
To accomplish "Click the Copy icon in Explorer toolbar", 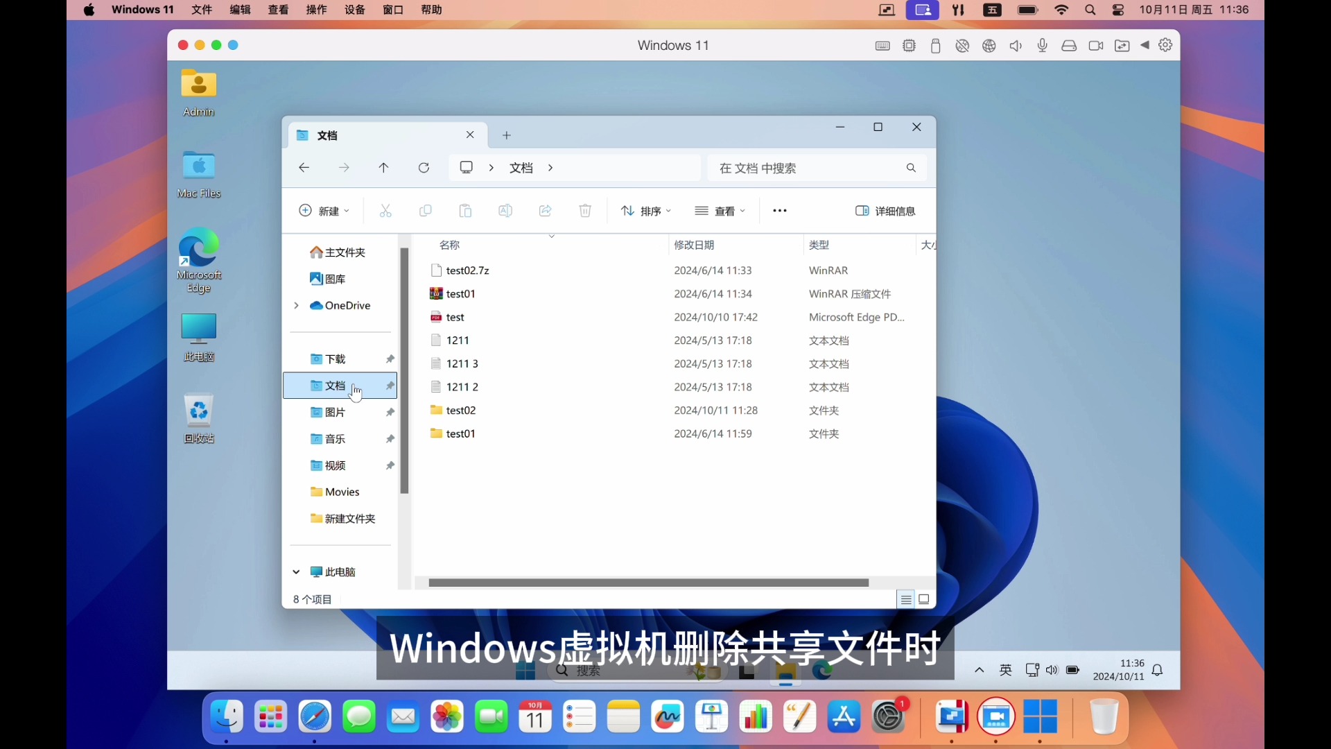I will tap(426, 211).
